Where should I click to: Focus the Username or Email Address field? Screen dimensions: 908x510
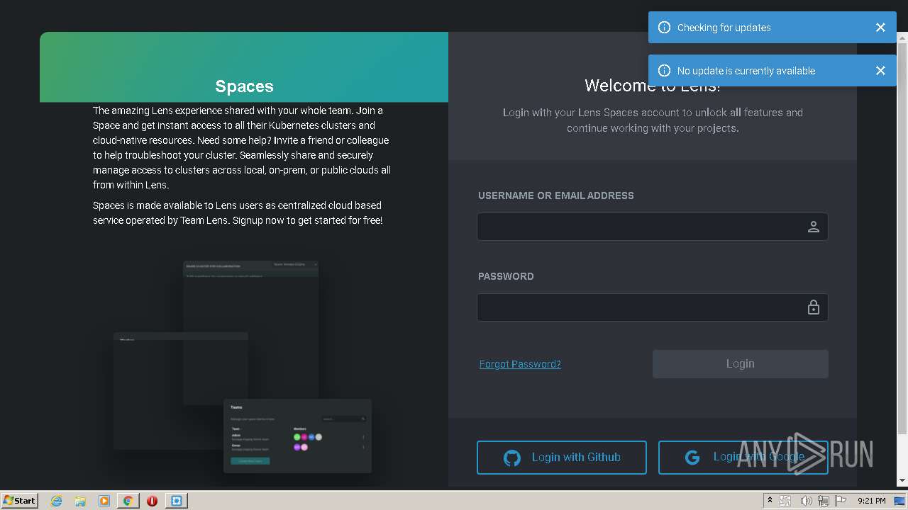[x=653, y=227]
